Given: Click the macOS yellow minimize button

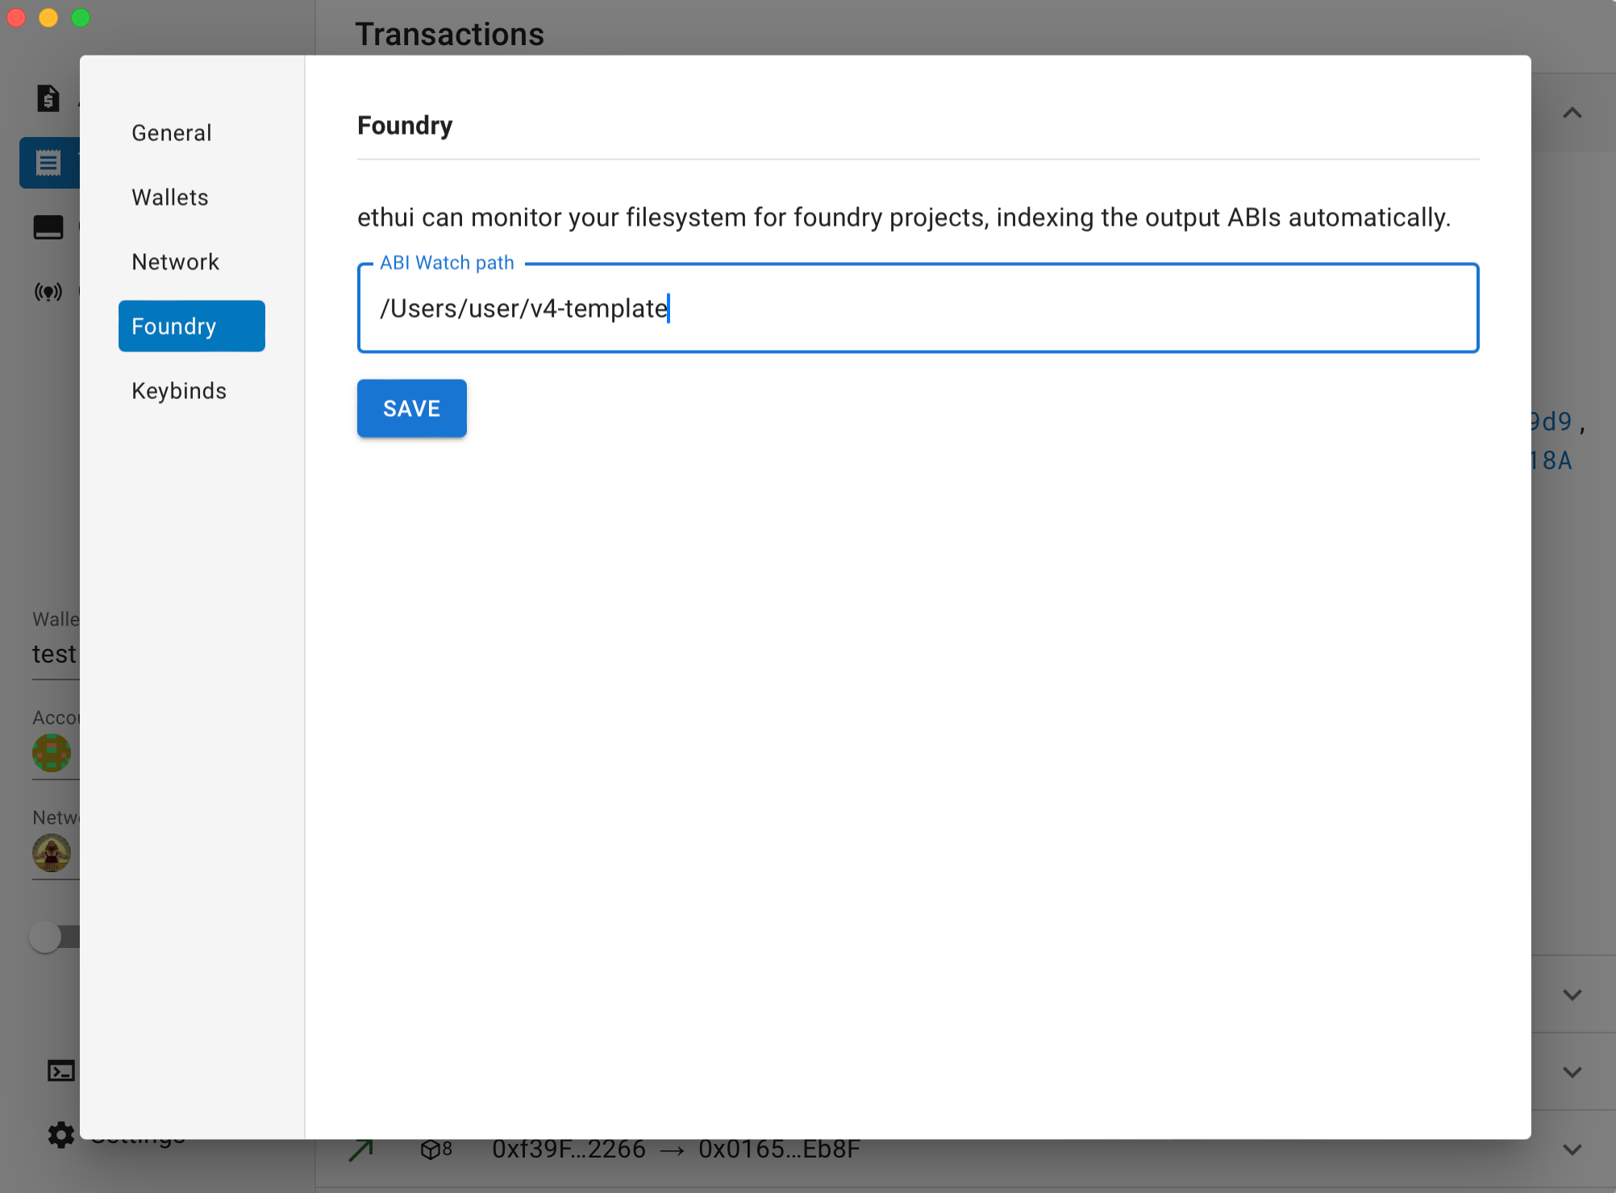Looking at the screenshot, I should click(48, 18).
